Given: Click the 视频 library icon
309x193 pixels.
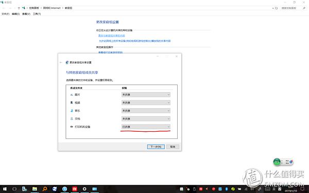Looking at the screenshot, I should [x=72, y=102].
